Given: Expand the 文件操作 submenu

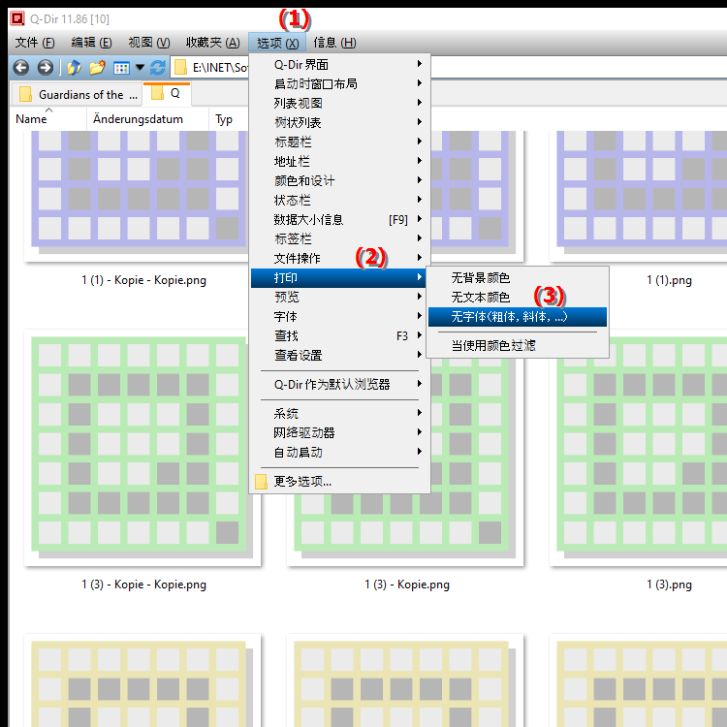Looking at the screenshot, I should [340, 258].
